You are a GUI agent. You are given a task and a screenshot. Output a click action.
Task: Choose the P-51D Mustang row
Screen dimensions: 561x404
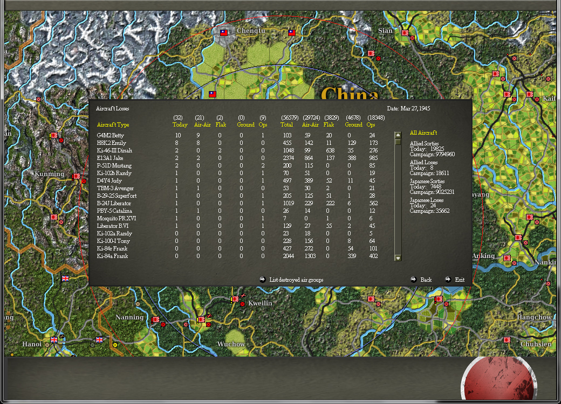[237, 165]
